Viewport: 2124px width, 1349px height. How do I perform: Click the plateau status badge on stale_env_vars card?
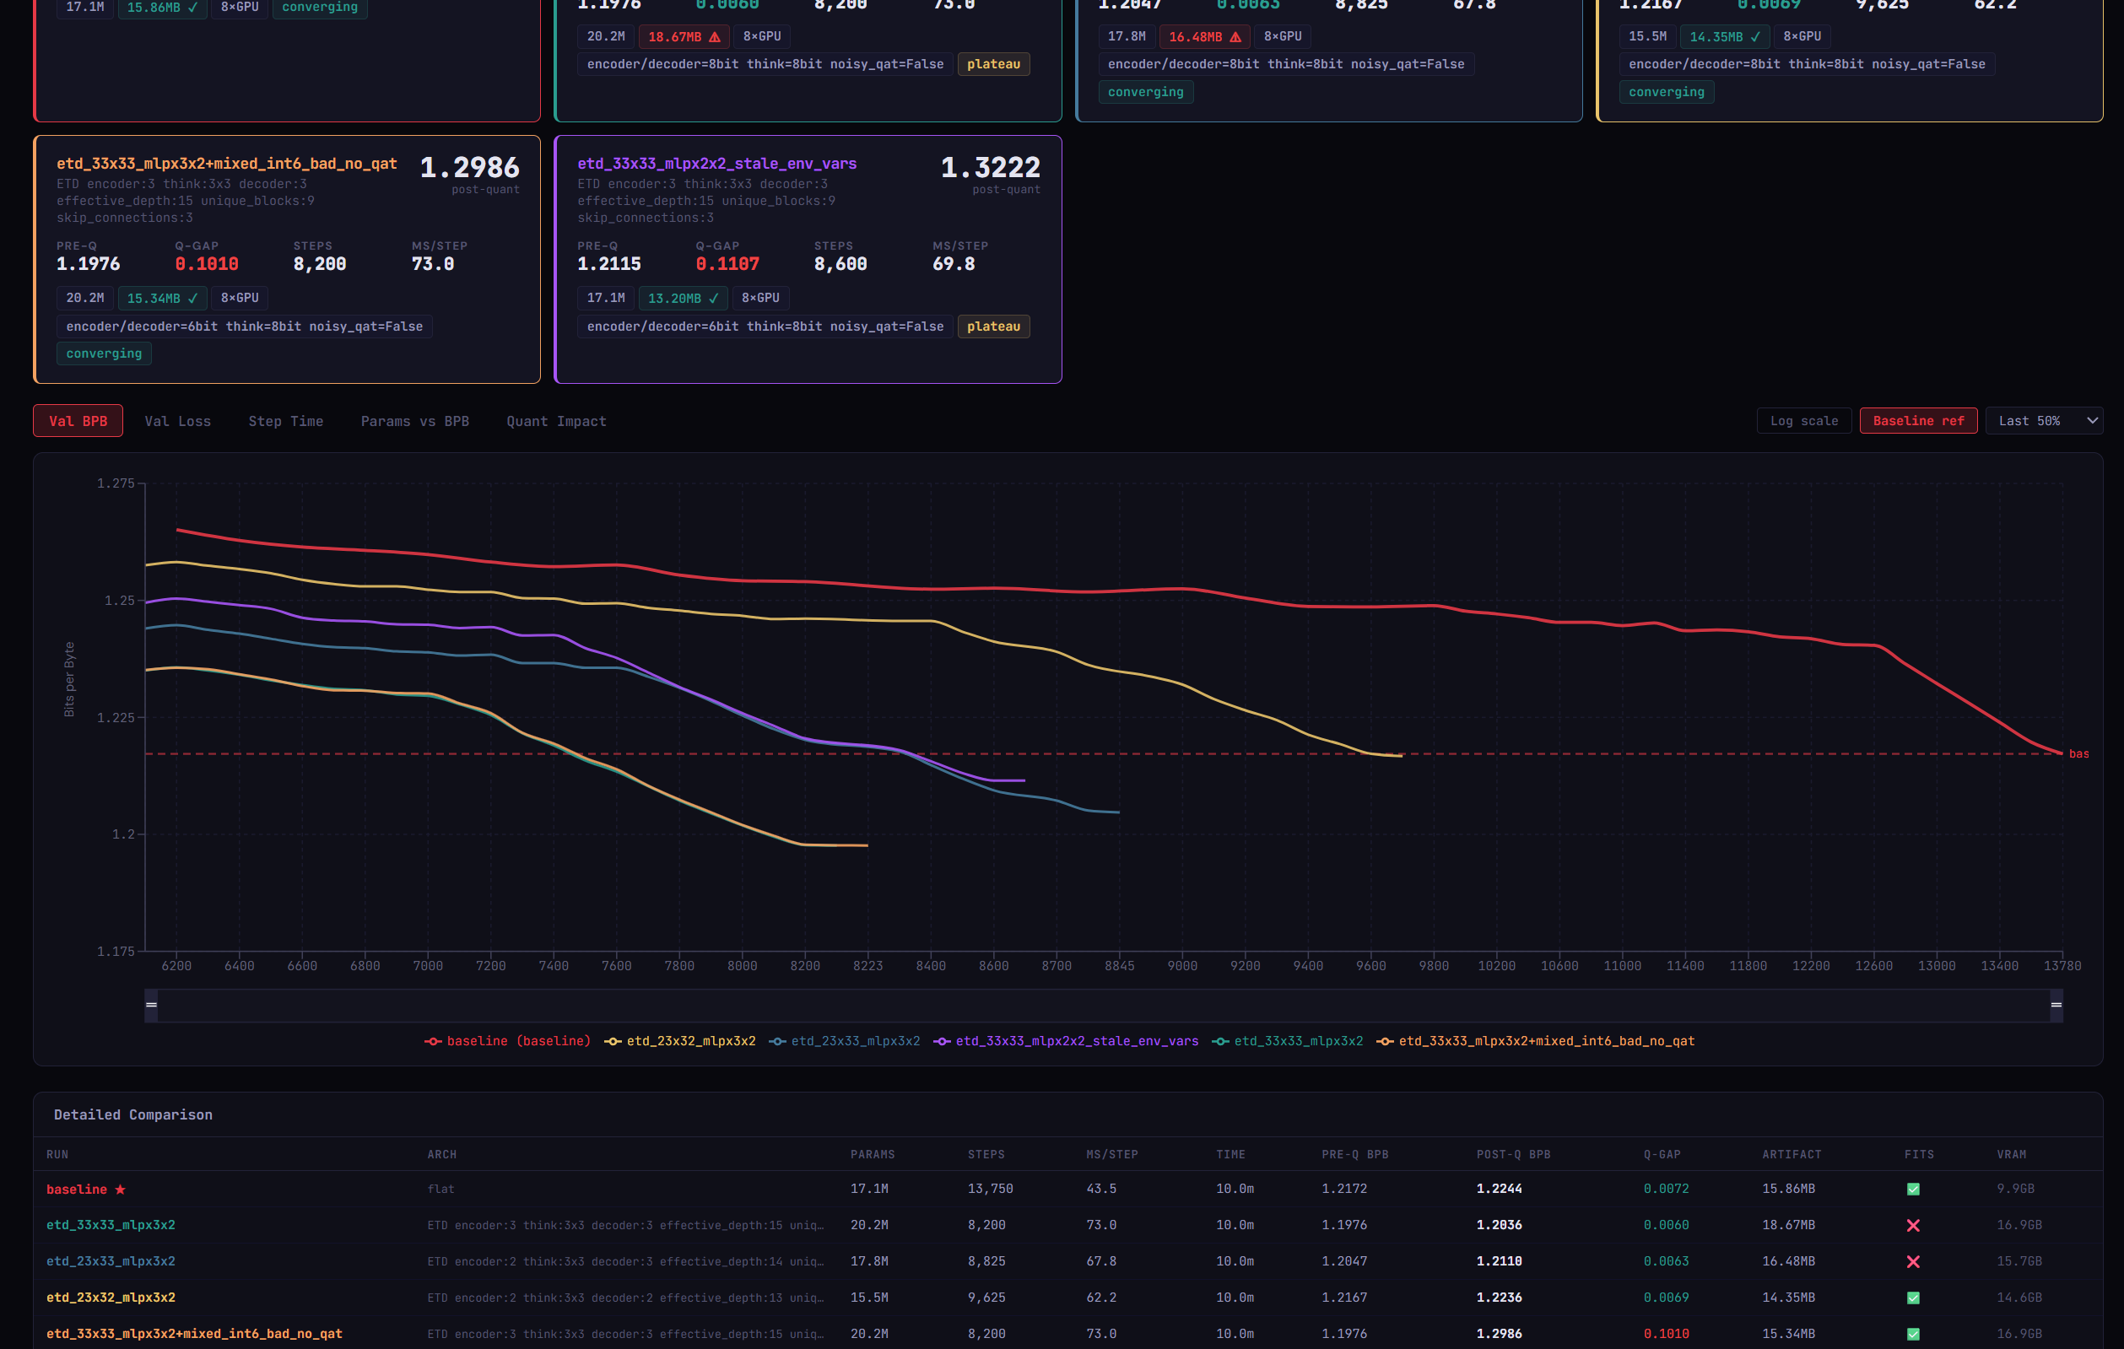coord(992,326)
